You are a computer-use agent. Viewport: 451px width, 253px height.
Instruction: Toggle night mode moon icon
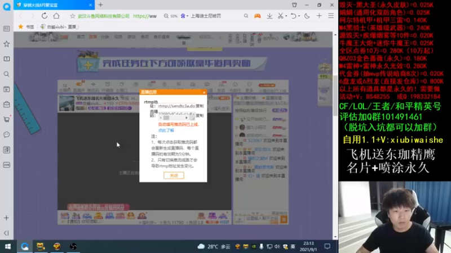(x=307, y=16)
